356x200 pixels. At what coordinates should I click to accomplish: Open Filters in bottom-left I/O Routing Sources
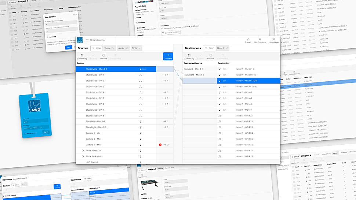point(16,185)
